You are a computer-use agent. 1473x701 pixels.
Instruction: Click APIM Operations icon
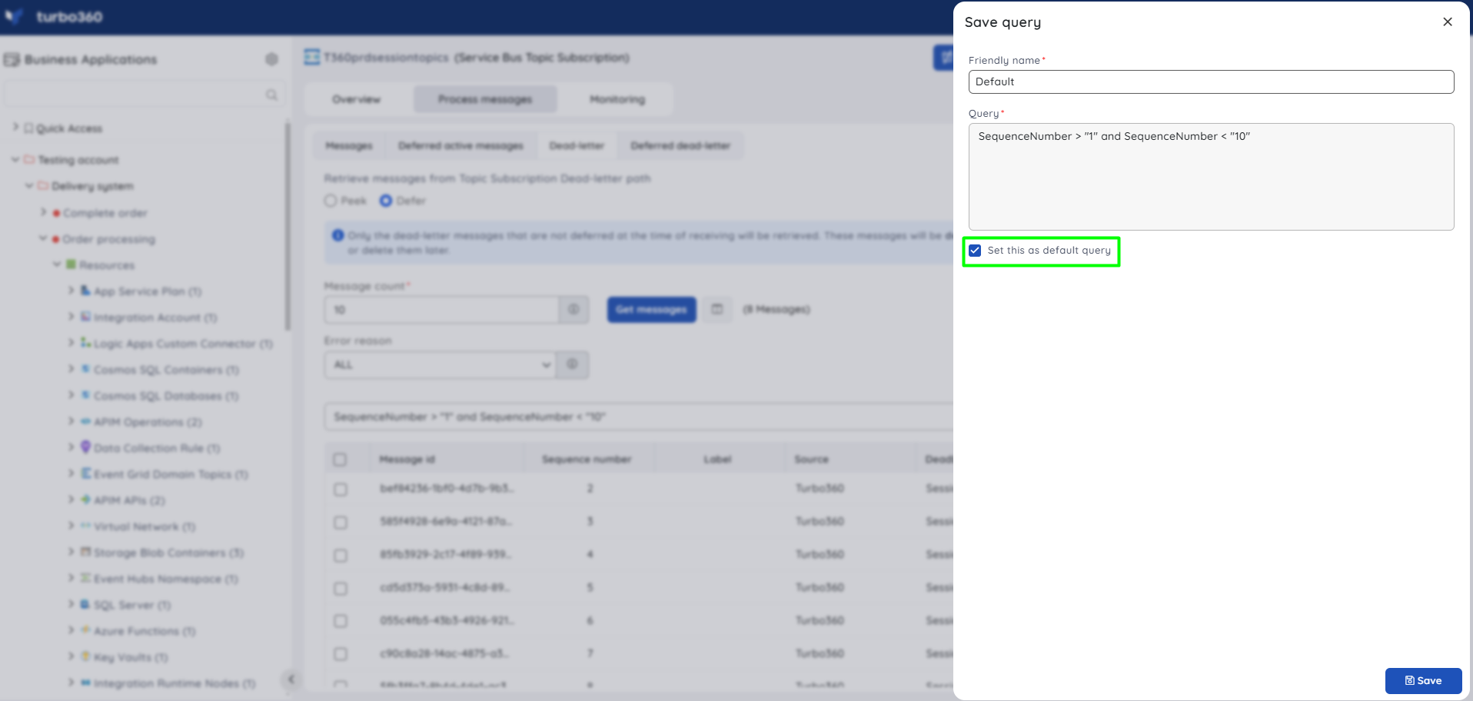click(x=86, y=421)
